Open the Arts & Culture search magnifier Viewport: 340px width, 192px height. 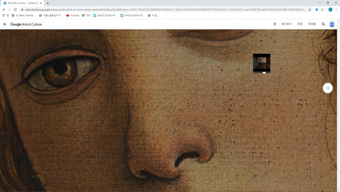pyautogui.click(x=323, y=24)
